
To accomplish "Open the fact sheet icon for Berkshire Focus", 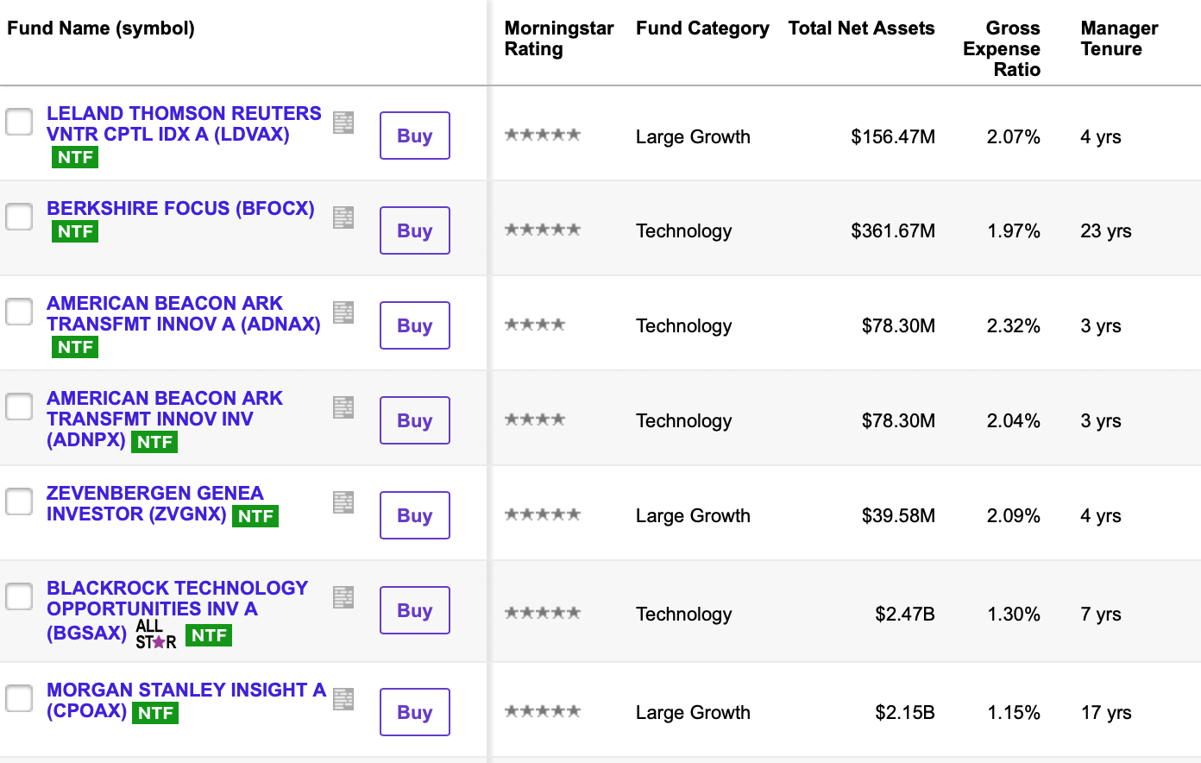I will click(x=343, y=218).
